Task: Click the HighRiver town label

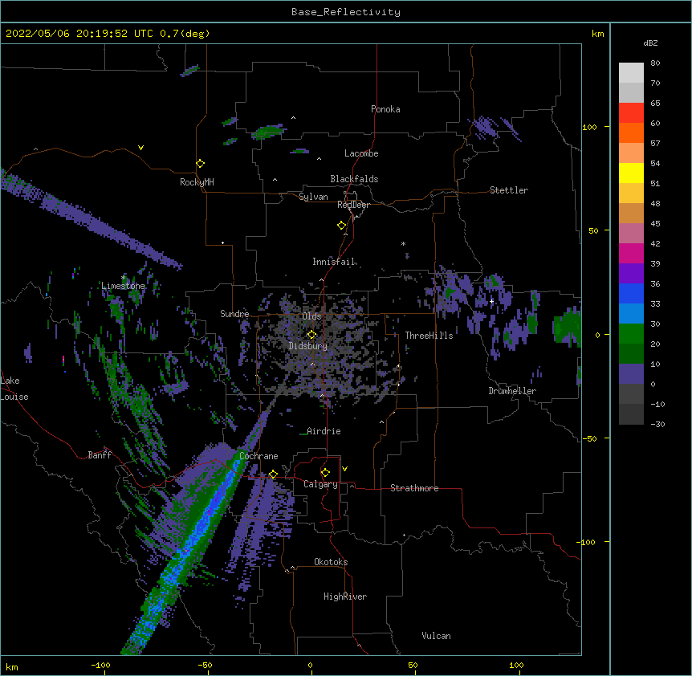Action: click(x=345, y=597)
